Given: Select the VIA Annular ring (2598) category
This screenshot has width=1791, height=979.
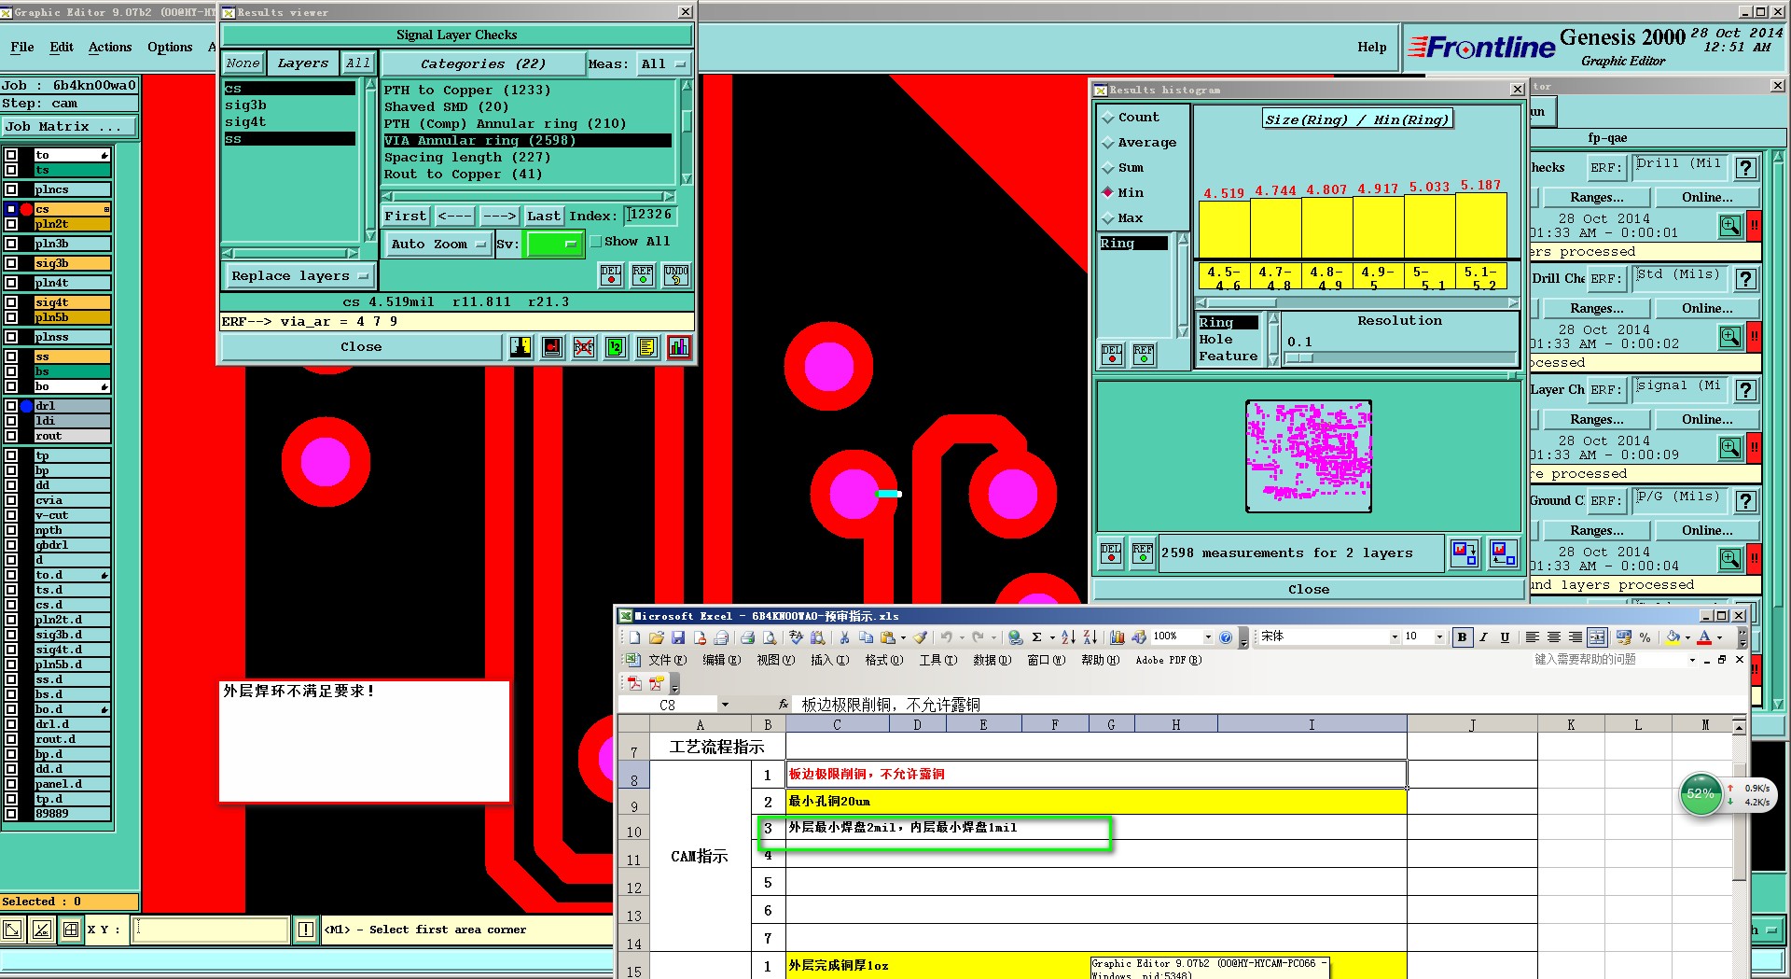Looking at the screenshot, I should 527,141.
